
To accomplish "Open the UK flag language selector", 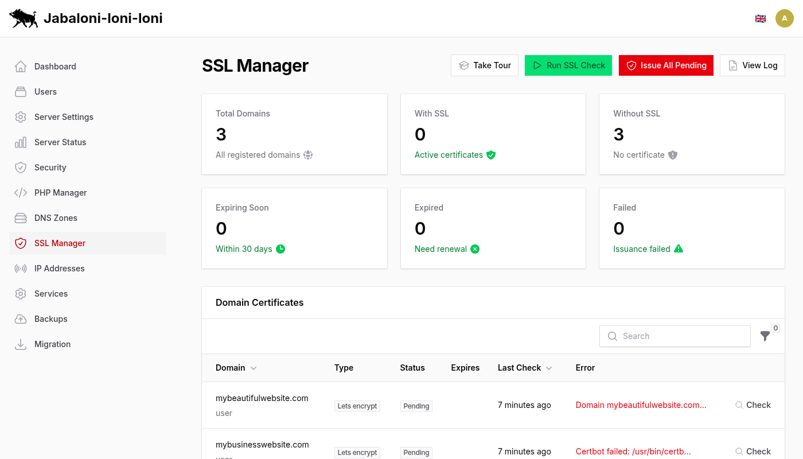I will (761, 18).
